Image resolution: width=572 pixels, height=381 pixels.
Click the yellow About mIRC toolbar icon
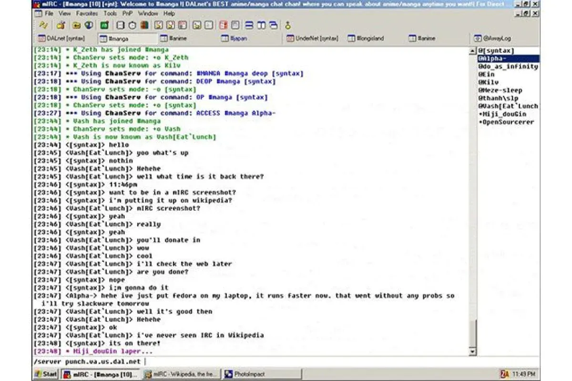[288, 25]
